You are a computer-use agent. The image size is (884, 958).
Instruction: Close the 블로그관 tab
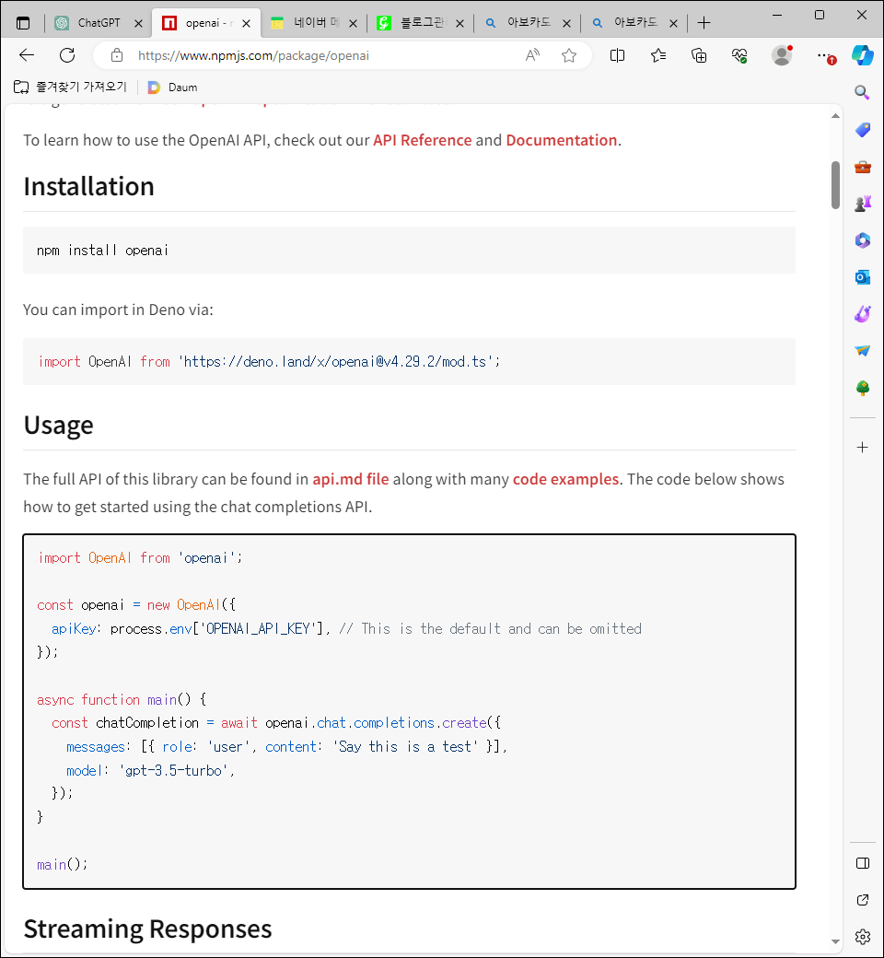tap(460, 23)
